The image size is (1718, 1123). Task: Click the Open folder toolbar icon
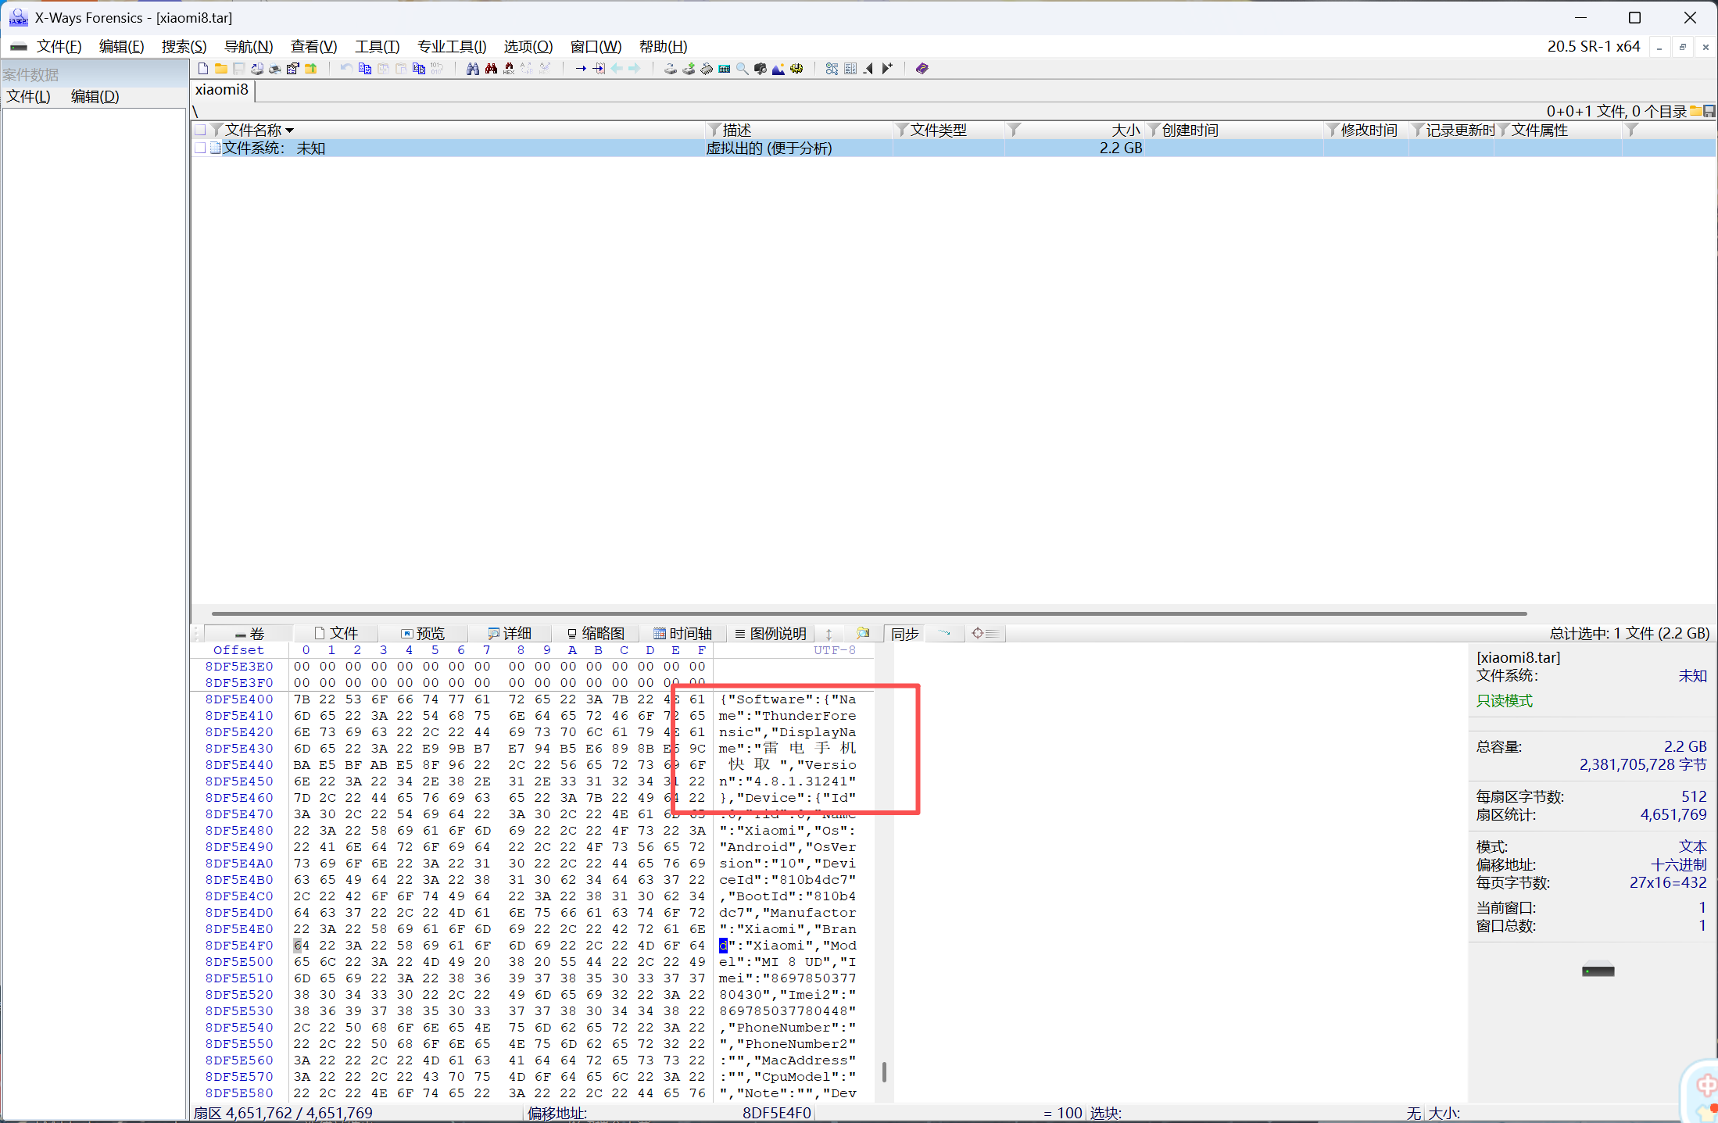click(220, 69)
